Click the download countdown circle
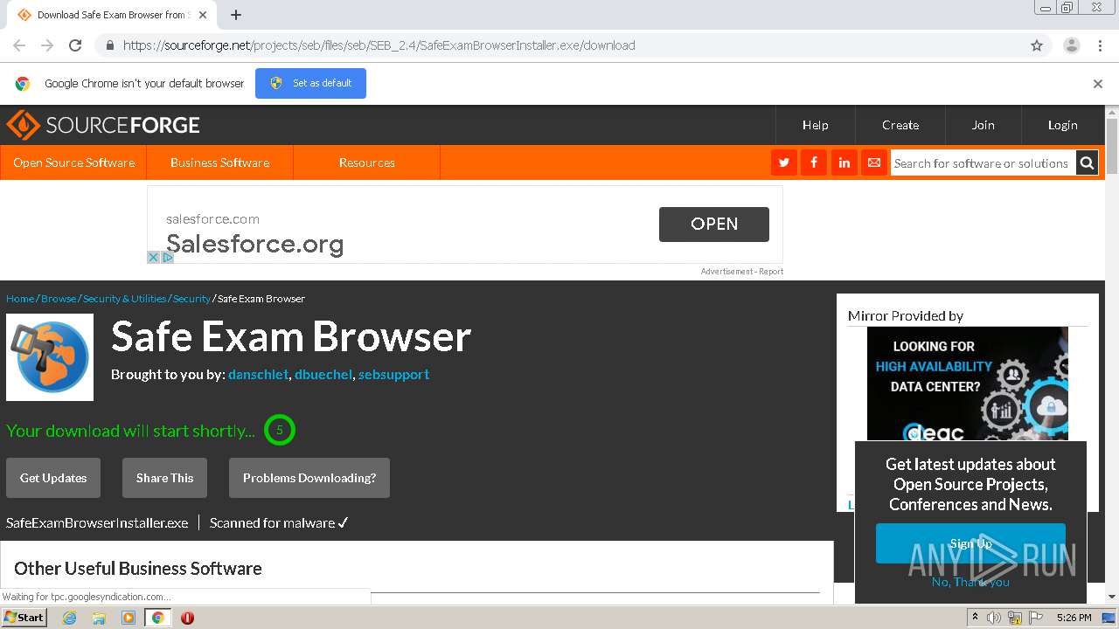Viewport: 1119px width, 629px height. 280,430
